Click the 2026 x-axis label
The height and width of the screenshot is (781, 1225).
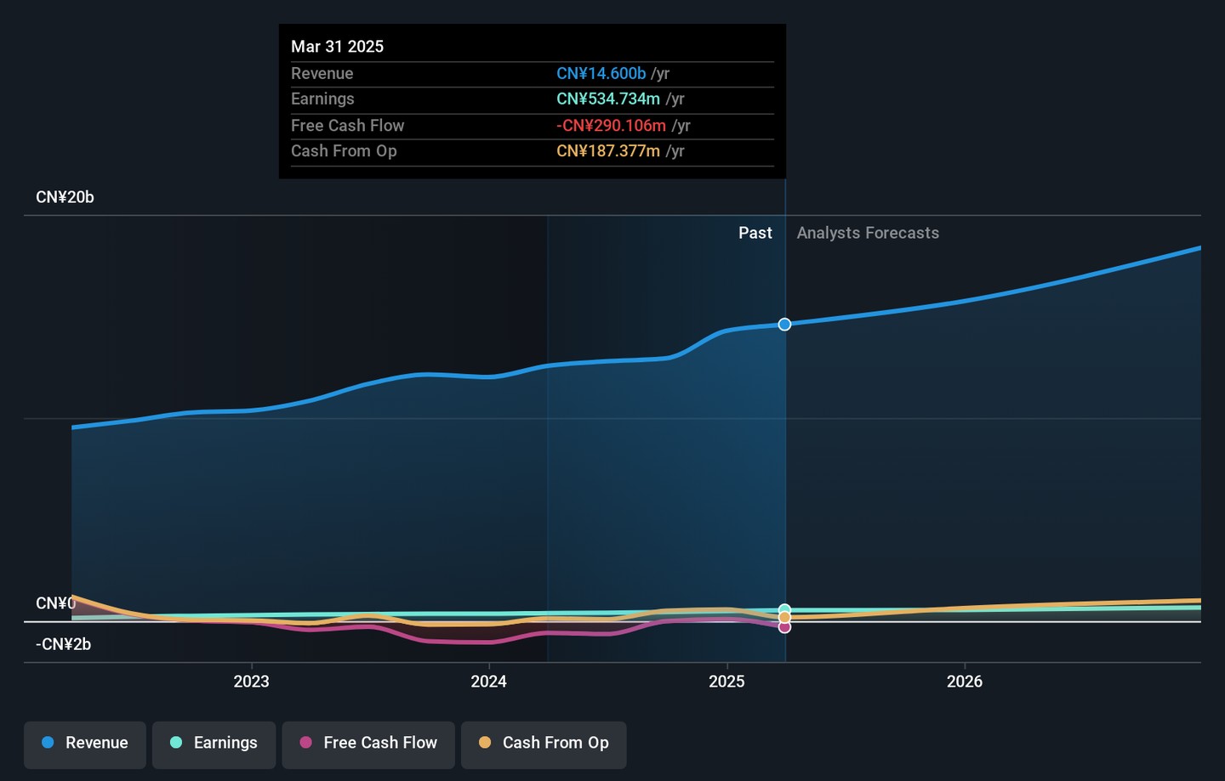pos(965,682)
